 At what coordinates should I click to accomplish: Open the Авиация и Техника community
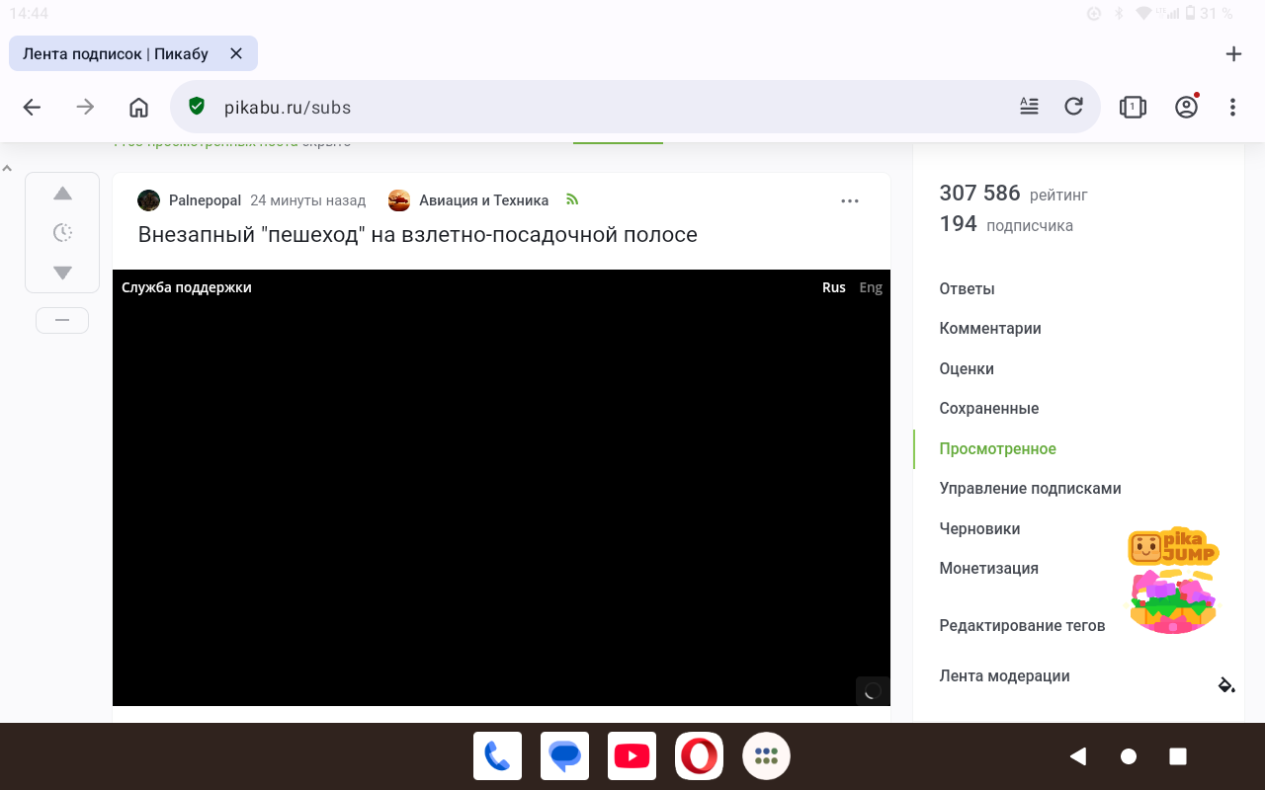coord(483,200)
